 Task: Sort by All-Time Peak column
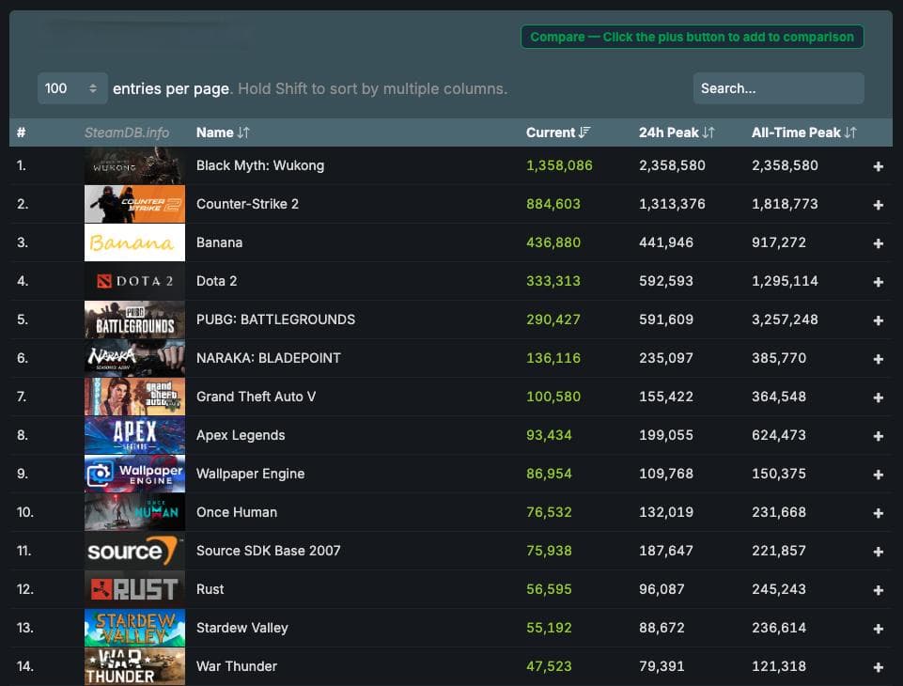pos(804,133)
